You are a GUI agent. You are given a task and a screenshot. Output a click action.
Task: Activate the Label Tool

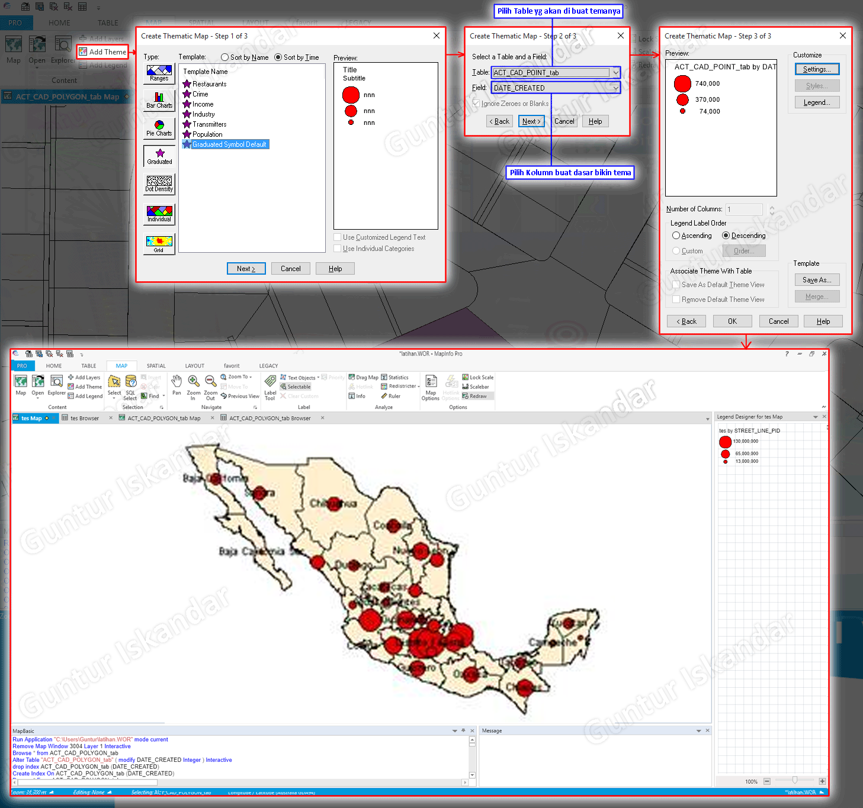(x=270, y=386)
